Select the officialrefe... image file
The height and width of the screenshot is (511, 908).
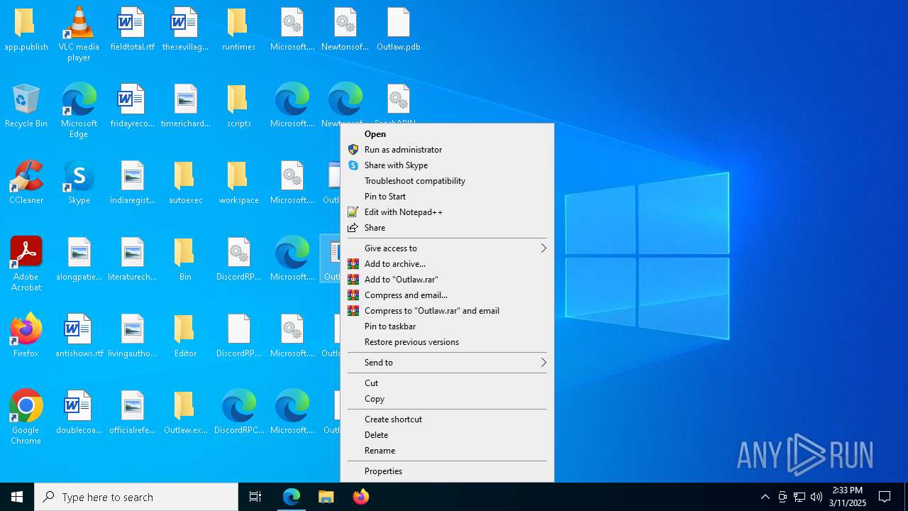click(x=132, y=406)
